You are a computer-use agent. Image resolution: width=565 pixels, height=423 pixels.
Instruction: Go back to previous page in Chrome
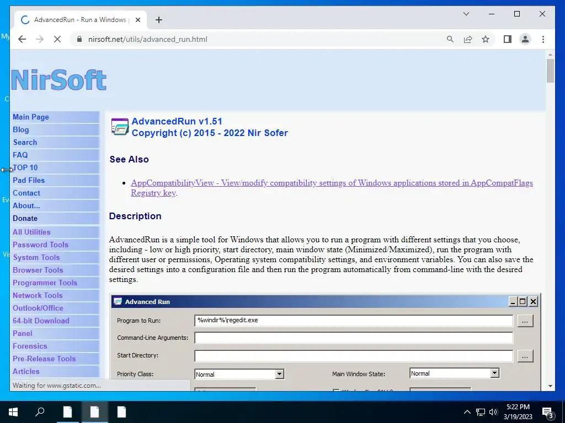[22, 39]
